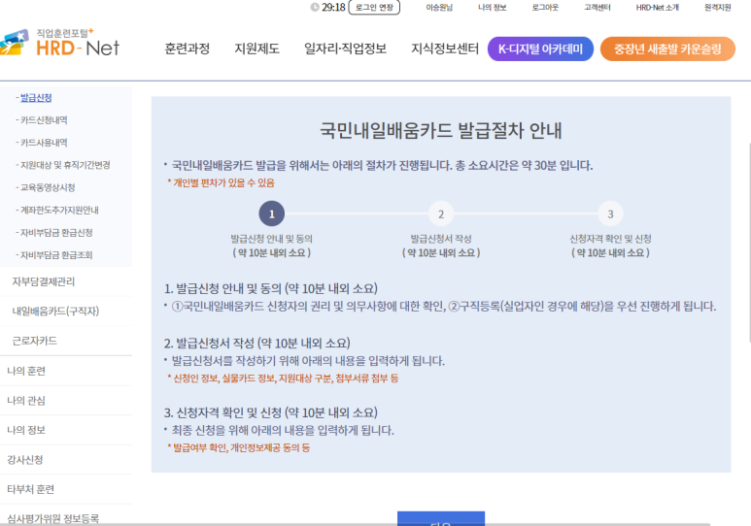Viewport: 751px width, 526px height.
Task: Open 자비부담금 환급신청 sidebar item
Action: [x=54, y=233]
